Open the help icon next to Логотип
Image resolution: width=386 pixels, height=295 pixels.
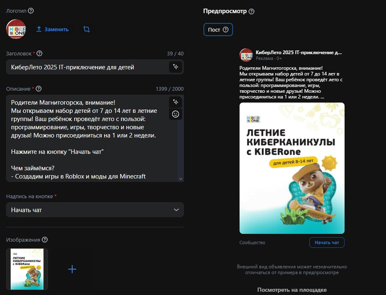tap(31, 11)
